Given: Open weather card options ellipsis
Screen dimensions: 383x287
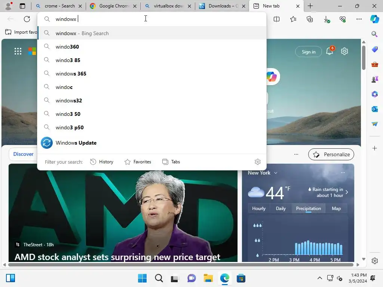Looking at the screenshot, I should pos(343,173).
